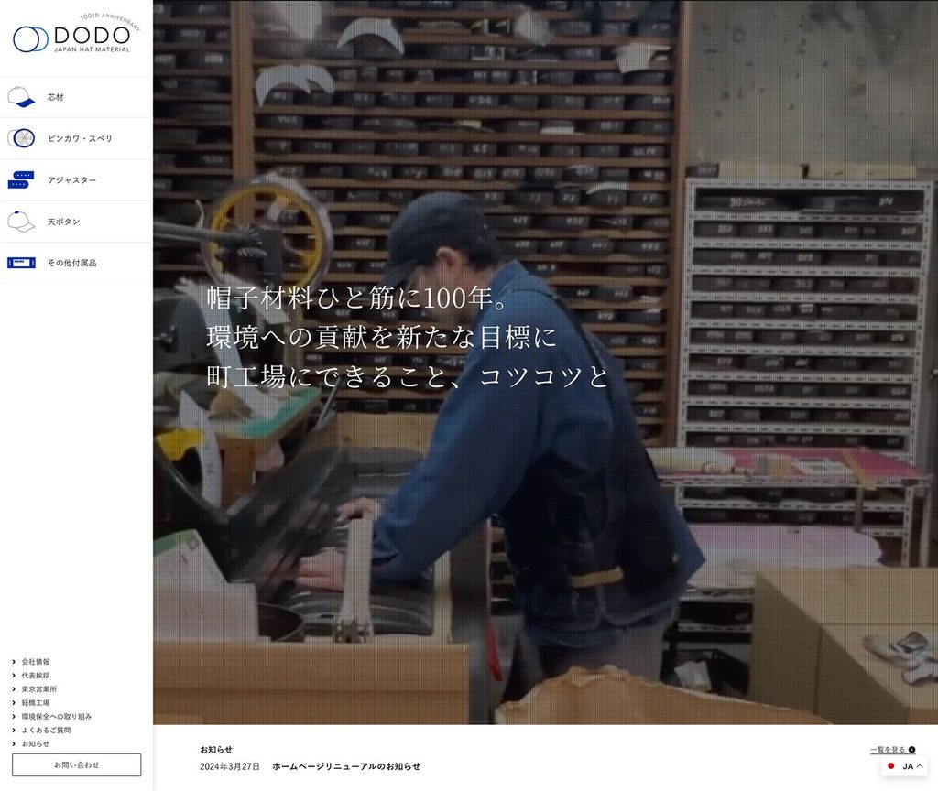The width and height of the screenshot is (938, 791).
Task: Click the round icon beside ビンカワ・スベリ
Action: click(x=21, y=138)
